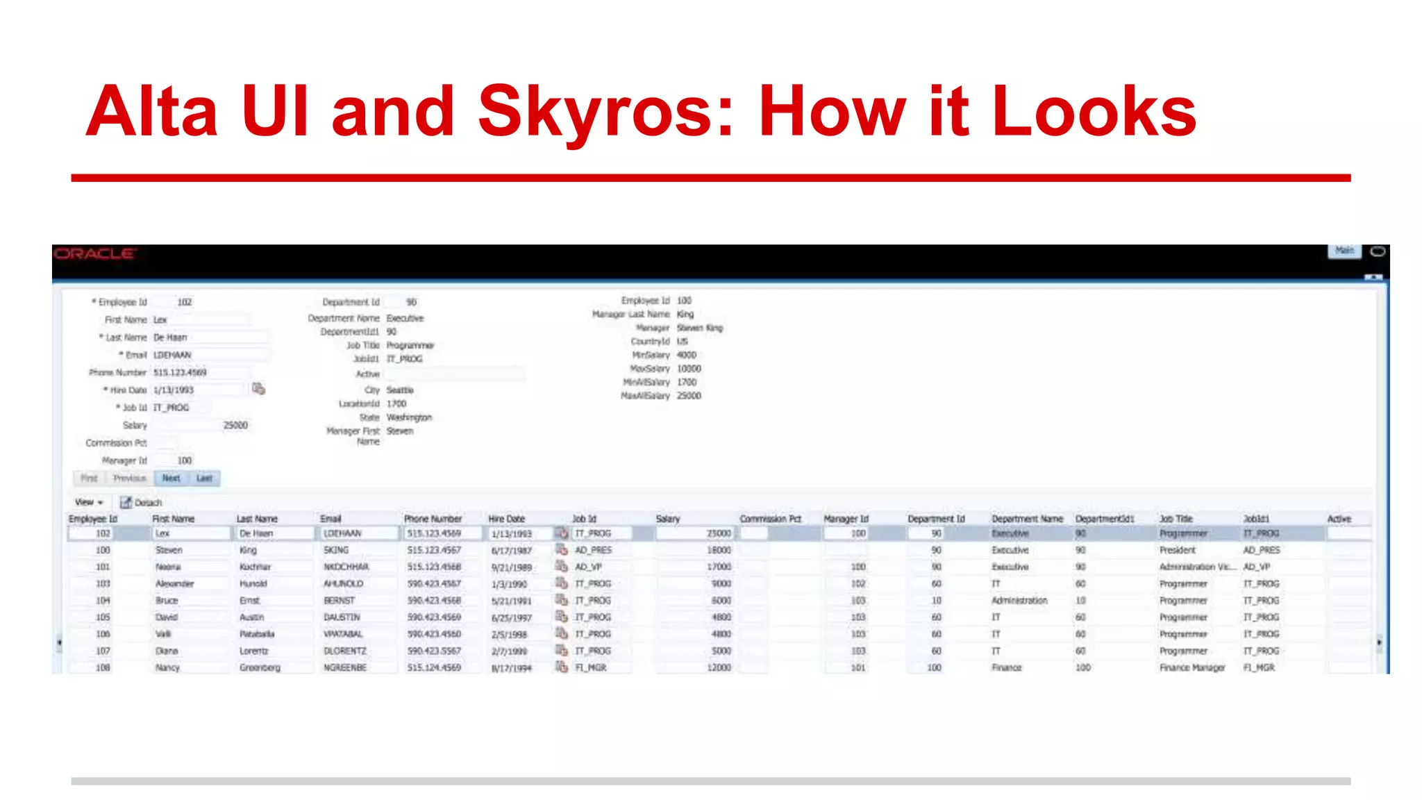
Task: Select row with email DLORENTZ
Action: tap(719, 651)
